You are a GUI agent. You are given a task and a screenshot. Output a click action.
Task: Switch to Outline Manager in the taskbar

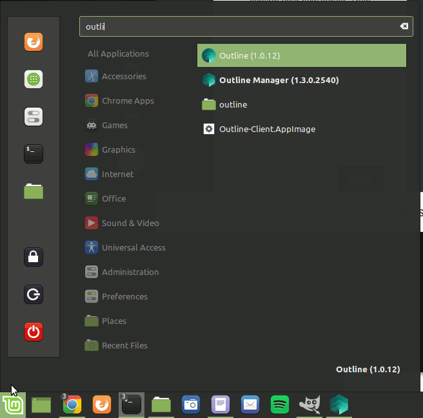click(x=339, y=404)
